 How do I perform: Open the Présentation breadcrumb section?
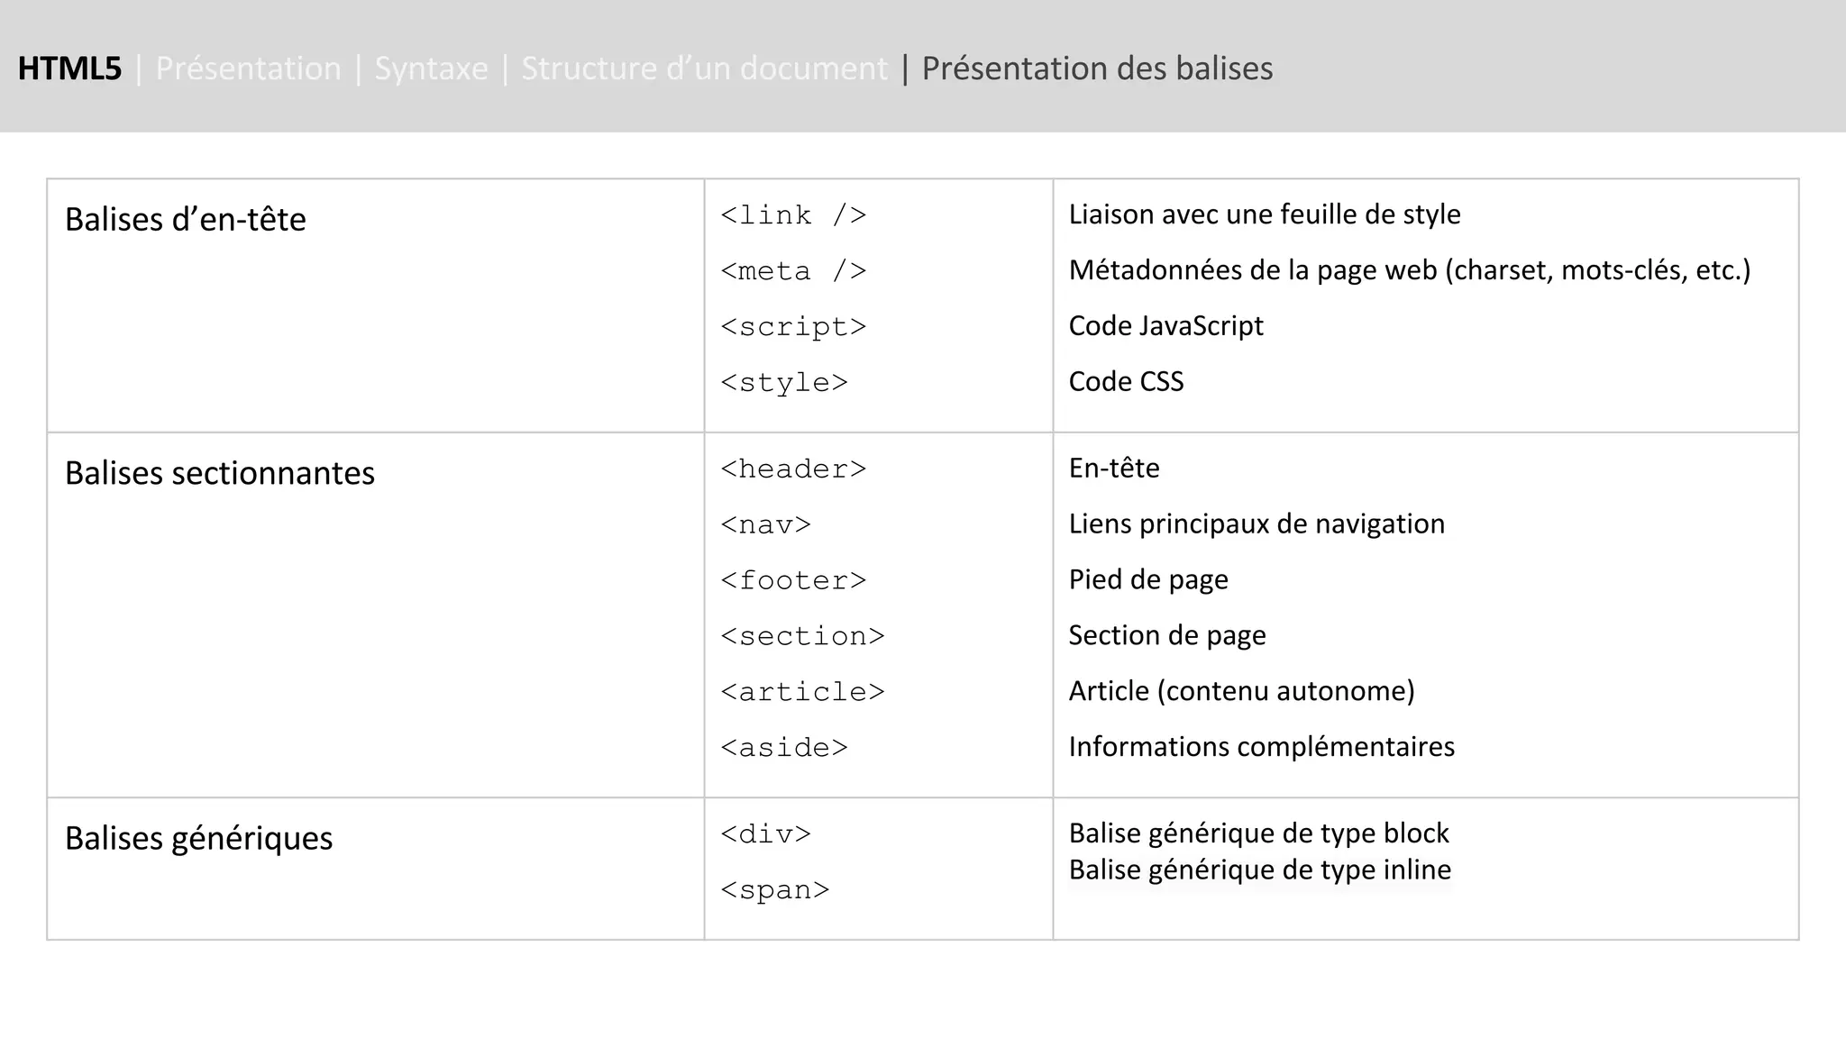point(248,68)
